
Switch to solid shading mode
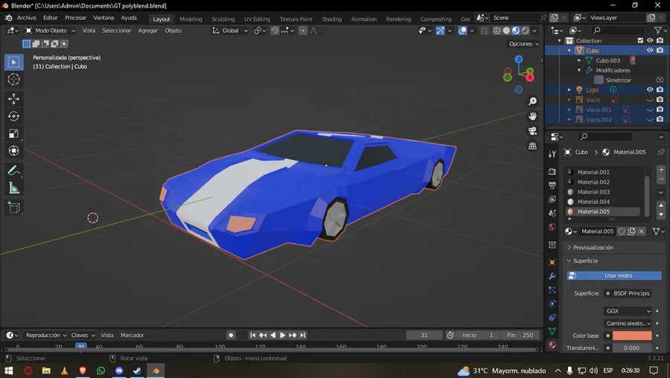tap(506, 31)
